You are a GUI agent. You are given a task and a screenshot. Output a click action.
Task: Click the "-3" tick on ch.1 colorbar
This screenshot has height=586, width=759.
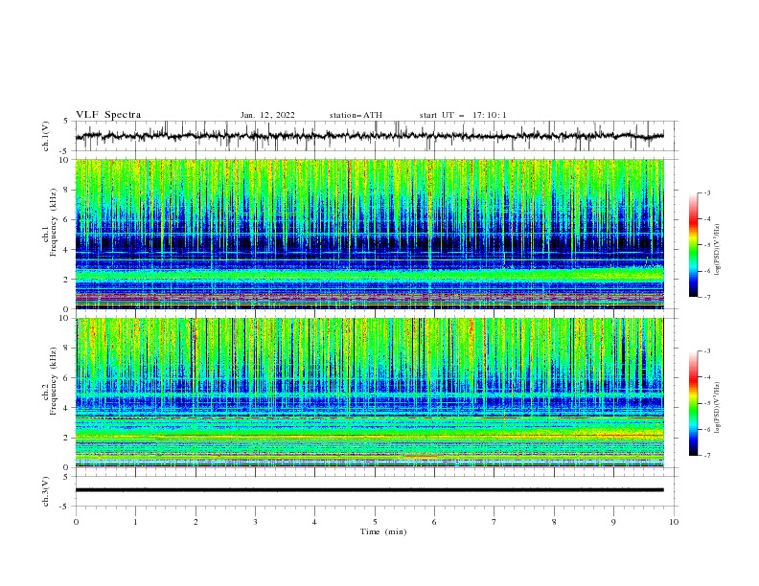pos(707,192)
